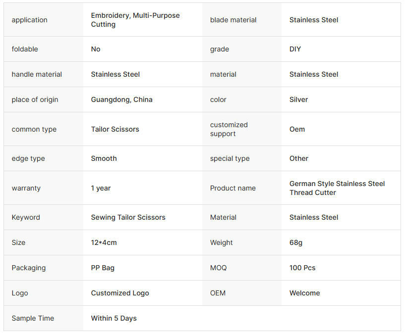The image size is (407, 335).
Task: Click the 'foldable' attribute label
Action: click(25, 49)
